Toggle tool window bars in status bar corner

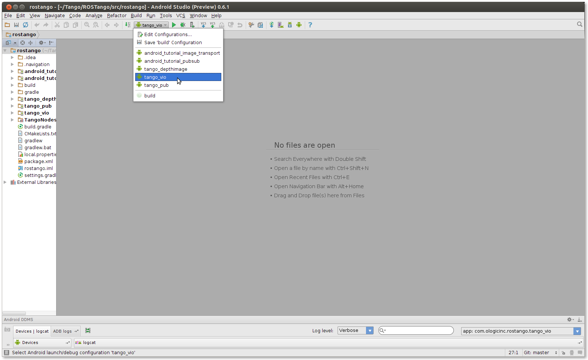coord(6,352)
